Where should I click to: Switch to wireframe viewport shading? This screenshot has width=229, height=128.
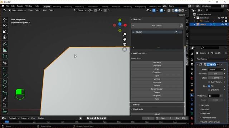pyautogui.click(x=173, y=10)
